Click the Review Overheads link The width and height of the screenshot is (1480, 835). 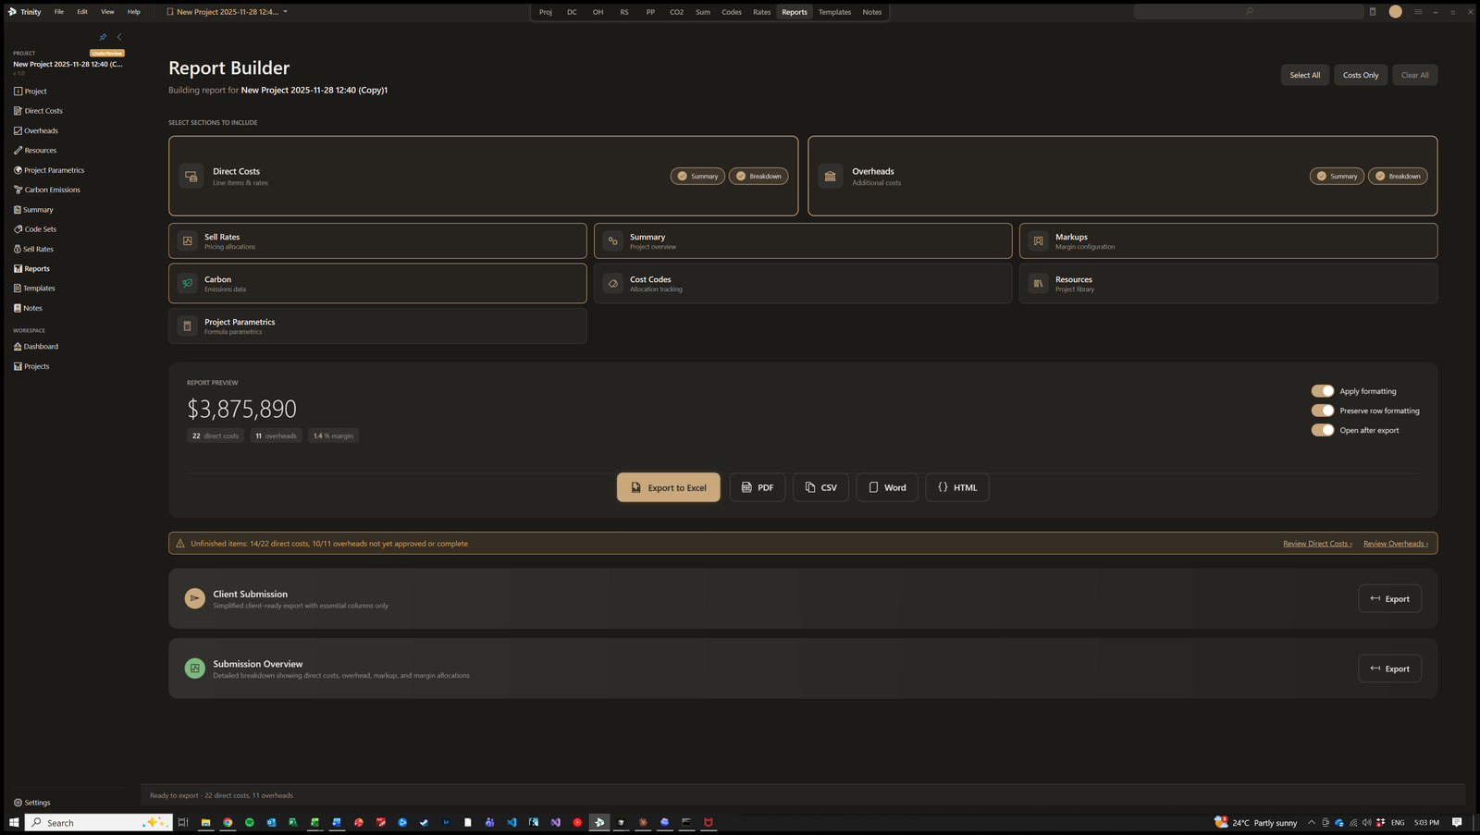point(1396,544)
